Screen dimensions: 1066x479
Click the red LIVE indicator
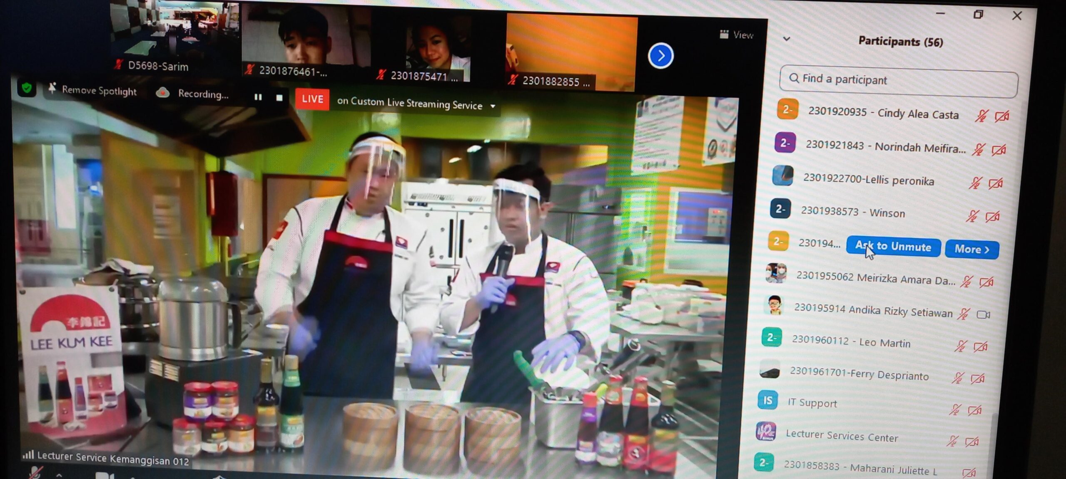[x=312, y=99]
